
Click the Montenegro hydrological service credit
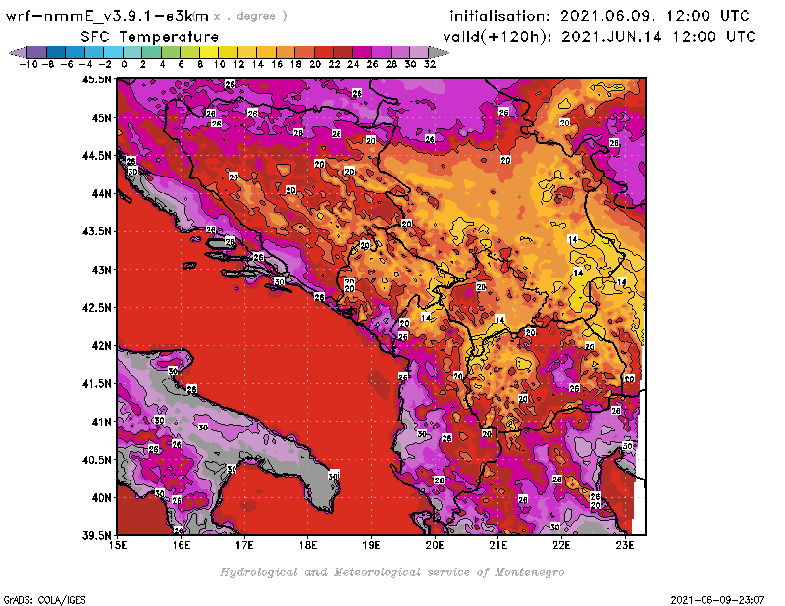click(x=392, y=572)
